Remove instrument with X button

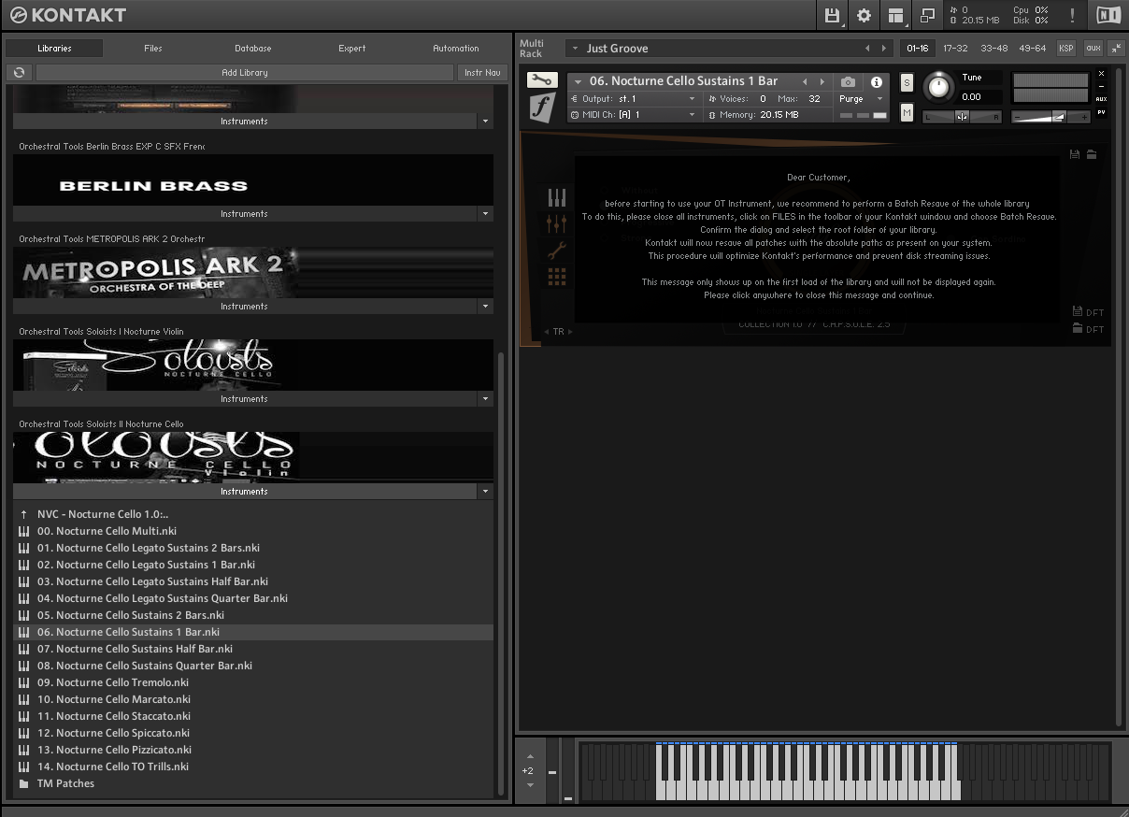pos(1101,73)
